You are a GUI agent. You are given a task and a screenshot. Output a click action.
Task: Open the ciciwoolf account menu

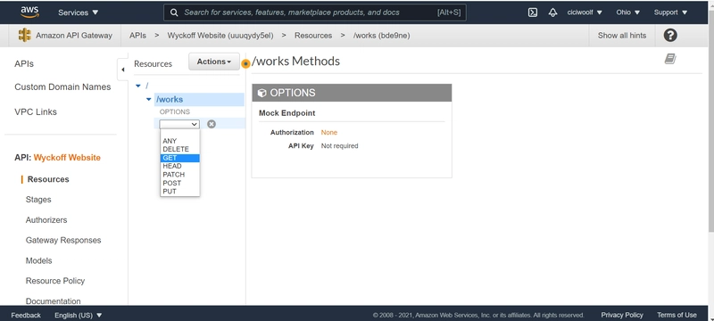coord(585,12)
